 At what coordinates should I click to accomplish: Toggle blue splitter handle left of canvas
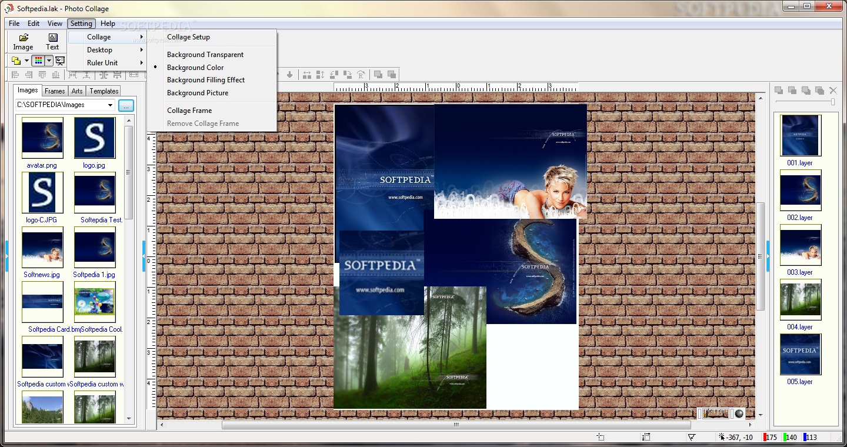click(x=144, y=256)
